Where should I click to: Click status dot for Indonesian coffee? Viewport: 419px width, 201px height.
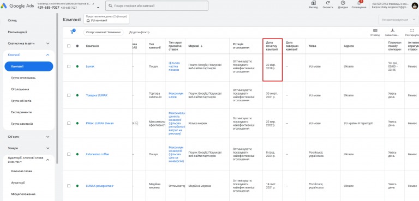pyautogui.click(x=77, y=154)
